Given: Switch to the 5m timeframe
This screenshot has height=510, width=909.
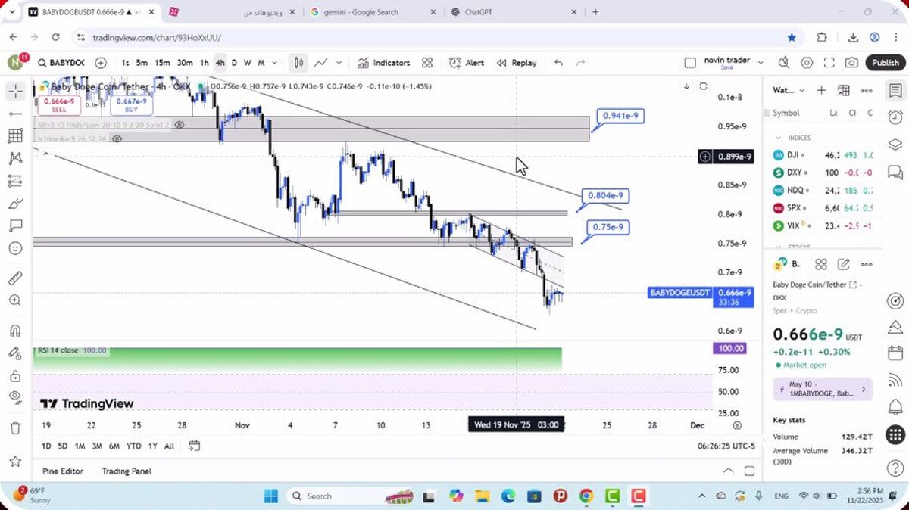Looking at the screenshot, I should 142,63.
